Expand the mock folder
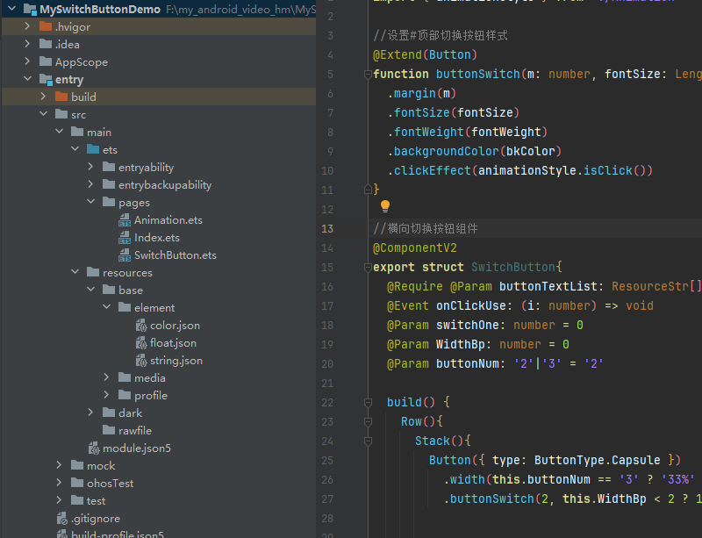Viewport: 702px width, 538px height. (x=59, y=465)
